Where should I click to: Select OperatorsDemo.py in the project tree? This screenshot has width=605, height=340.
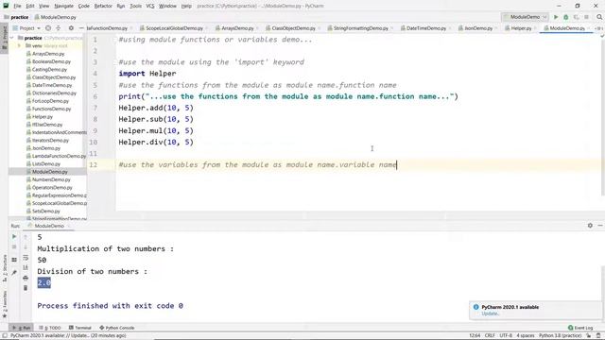(52, 187)
